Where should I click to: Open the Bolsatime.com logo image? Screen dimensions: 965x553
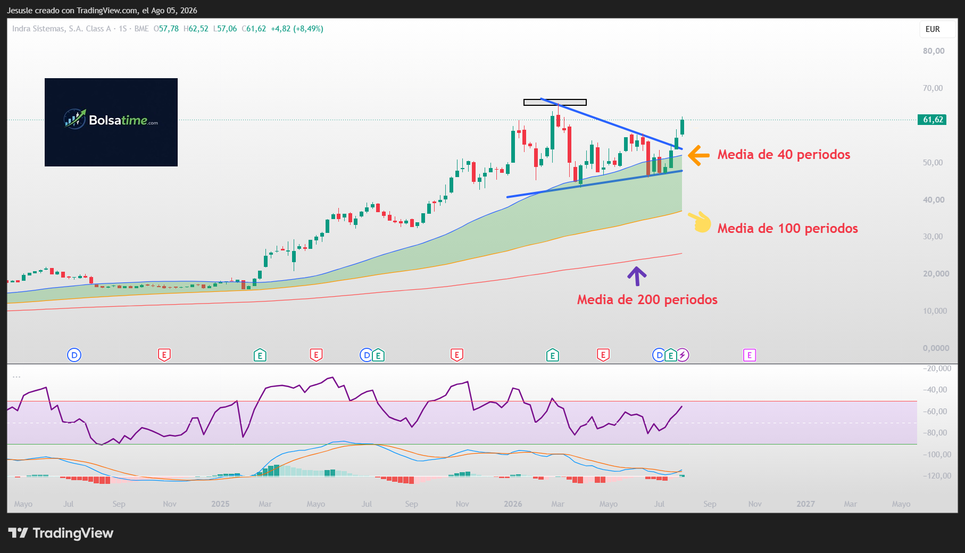pyautogui.click(x=111, y=122)
